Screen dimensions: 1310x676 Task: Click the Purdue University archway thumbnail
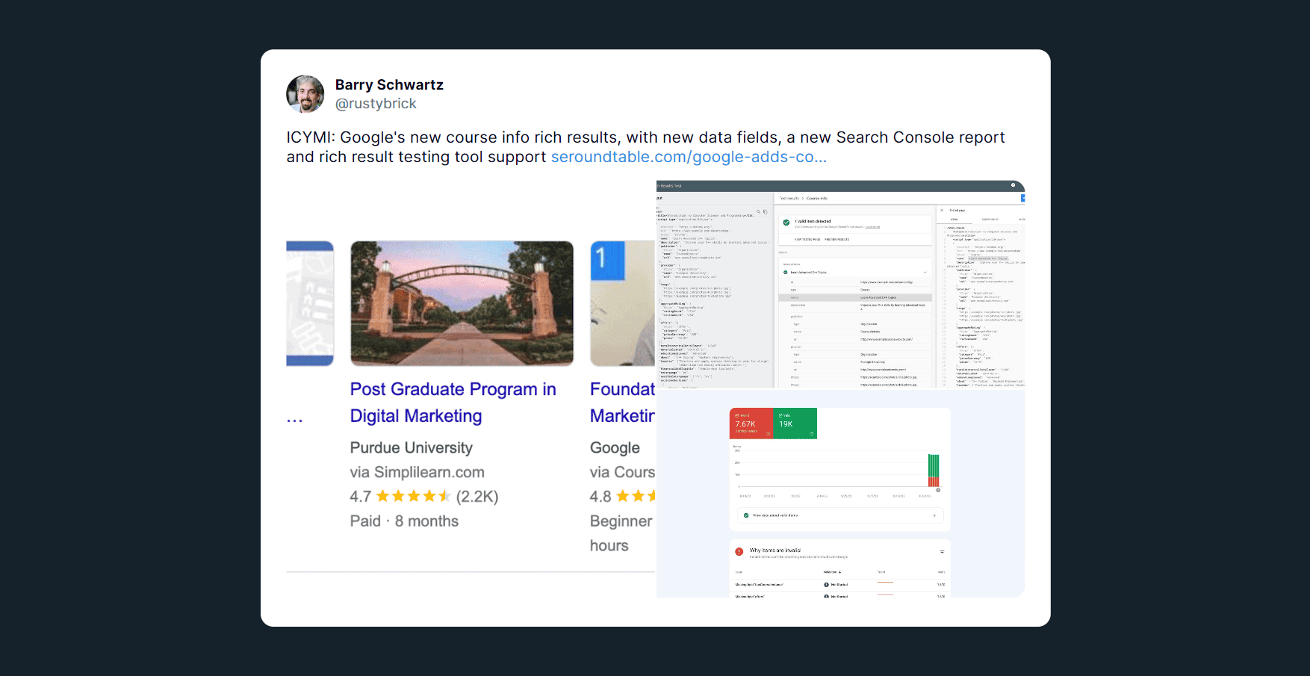pyautogui.click(x=462, y=303)
